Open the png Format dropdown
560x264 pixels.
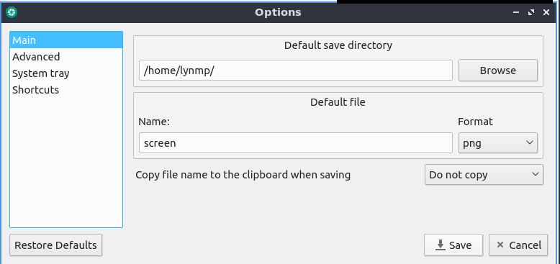(498, 143)
